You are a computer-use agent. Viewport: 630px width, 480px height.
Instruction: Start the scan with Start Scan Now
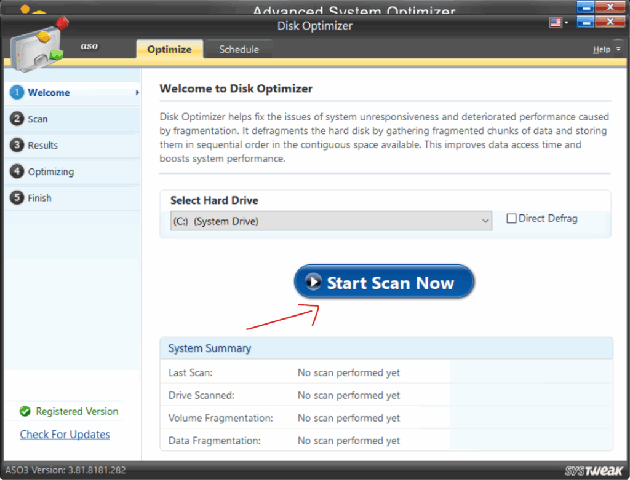coord(384,281)
